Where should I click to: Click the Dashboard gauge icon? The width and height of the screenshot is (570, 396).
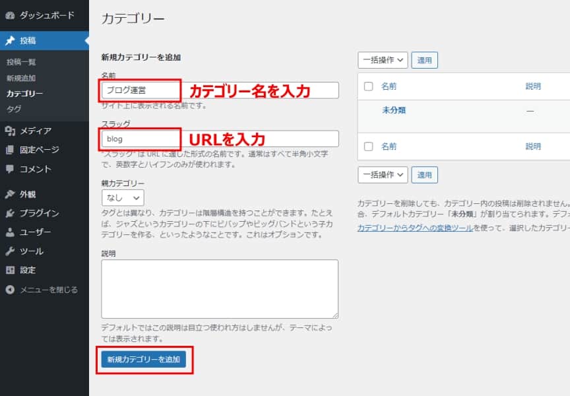point(10,15)
